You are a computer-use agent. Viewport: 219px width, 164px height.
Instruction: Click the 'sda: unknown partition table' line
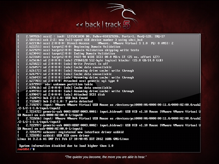point(55,84)
